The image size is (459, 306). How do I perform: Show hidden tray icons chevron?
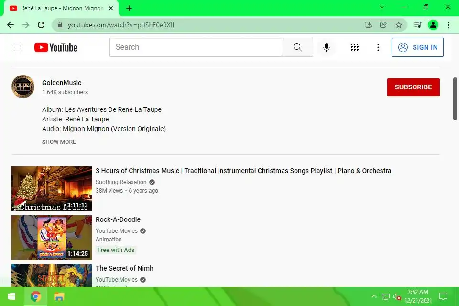click(x=374, y=296)
